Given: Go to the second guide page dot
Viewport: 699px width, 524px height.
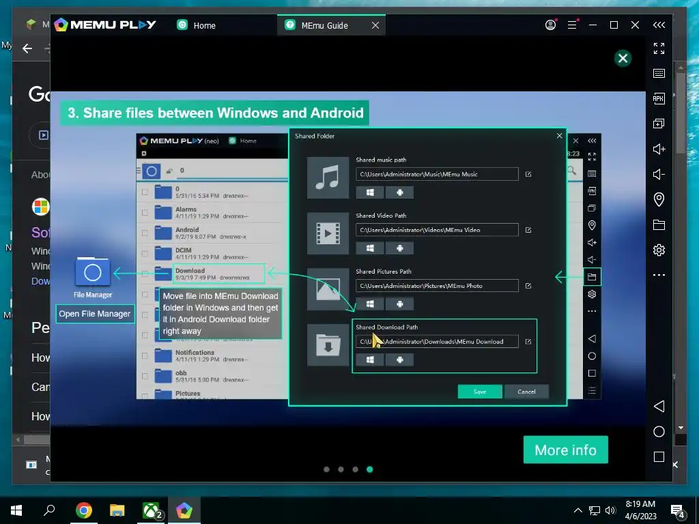Looking at the screenshot, I should pyautogui.click(x=341, y=469).
